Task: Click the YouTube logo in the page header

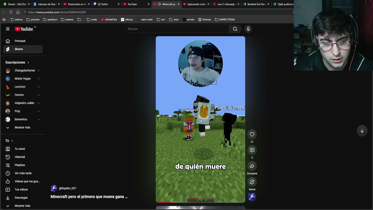Action: coord(24,29)
